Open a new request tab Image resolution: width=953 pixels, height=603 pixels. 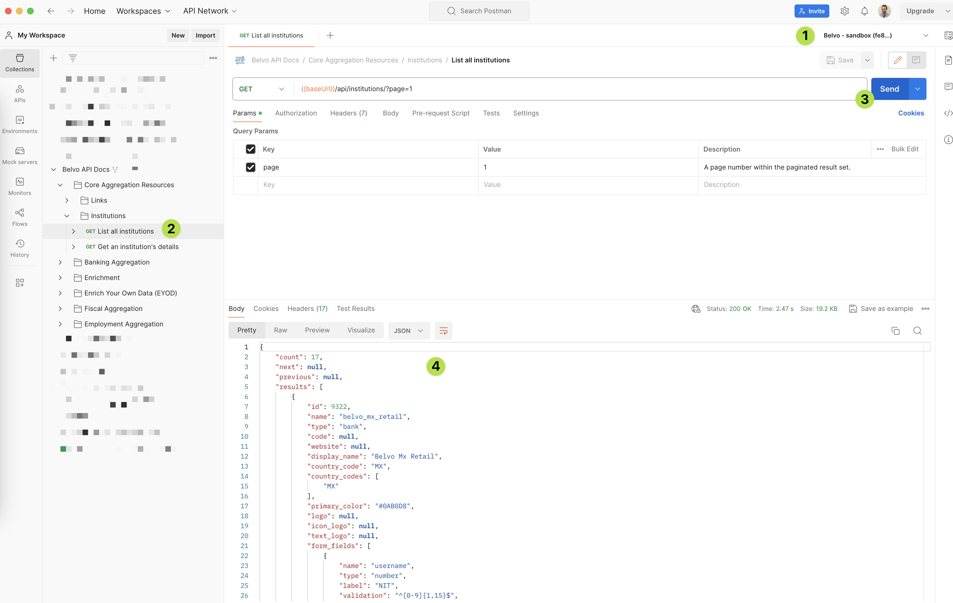pyautogui.click(x=330, y=35)
